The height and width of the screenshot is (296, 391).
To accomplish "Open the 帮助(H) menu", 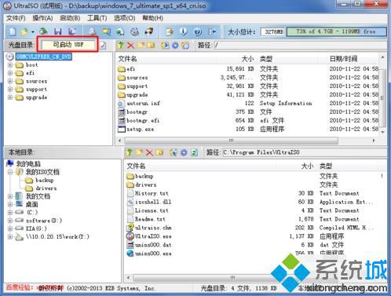I will tap(152, 18).
